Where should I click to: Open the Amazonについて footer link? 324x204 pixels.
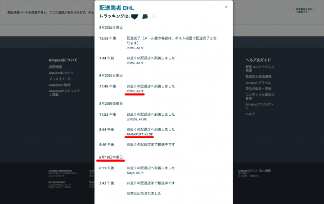(x=61, y=73)
